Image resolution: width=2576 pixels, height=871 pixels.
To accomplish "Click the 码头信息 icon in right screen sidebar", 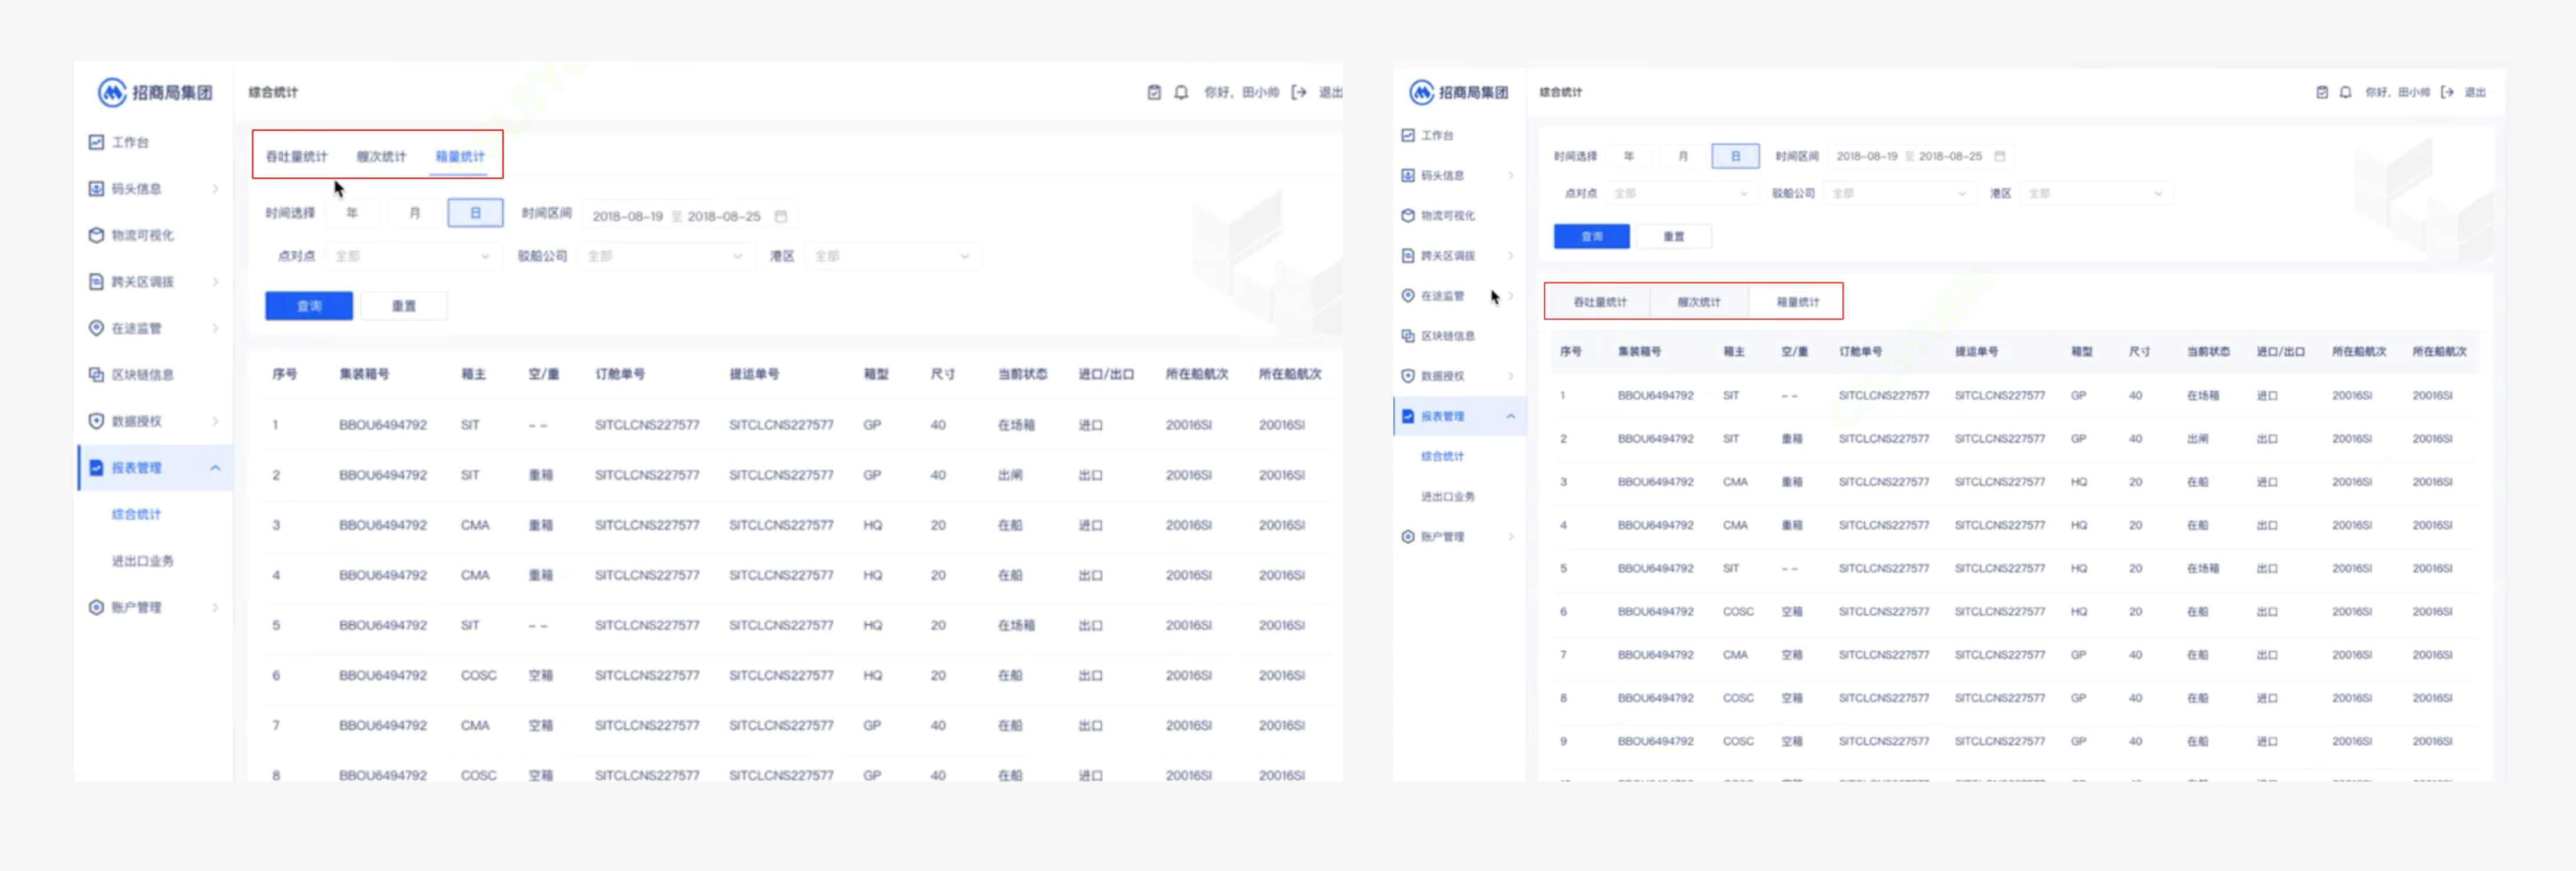I will coord(1408,175).
